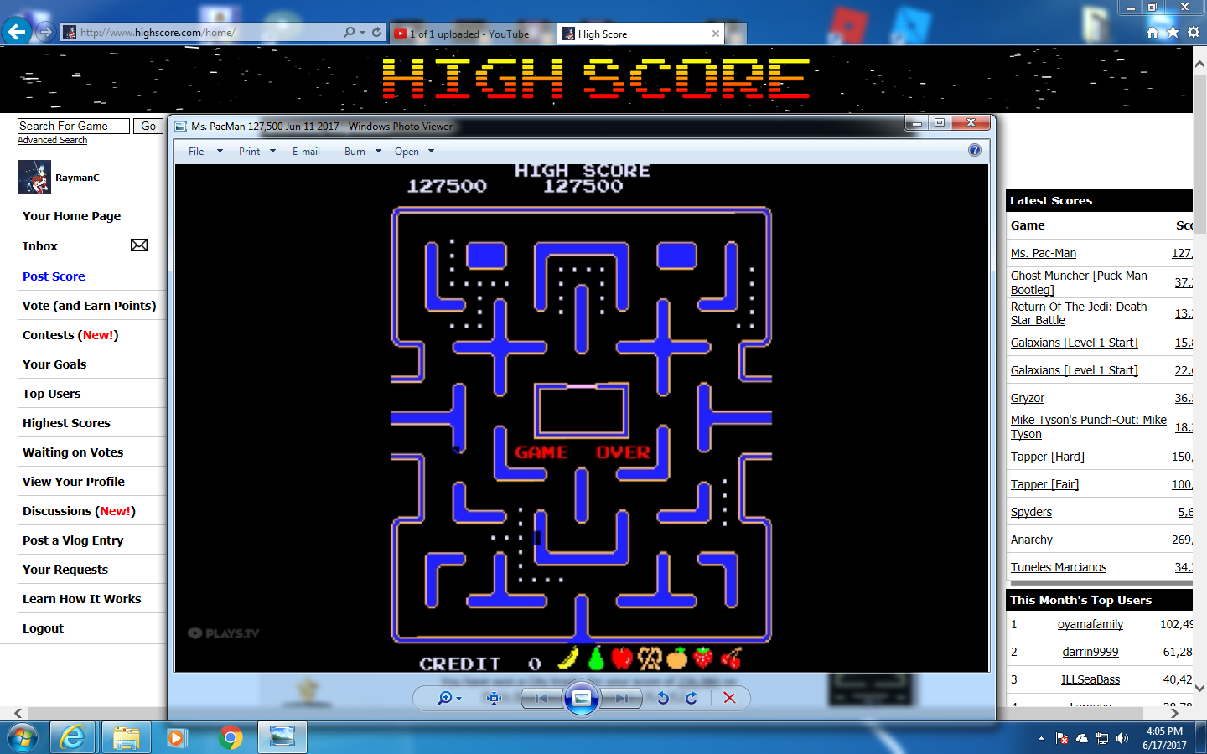Click the Search For Game field
1207x754 pixels.
(73, 126)
